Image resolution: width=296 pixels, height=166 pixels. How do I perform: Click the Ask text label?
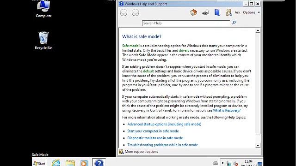pyautogui.click(x=237, y=12)
